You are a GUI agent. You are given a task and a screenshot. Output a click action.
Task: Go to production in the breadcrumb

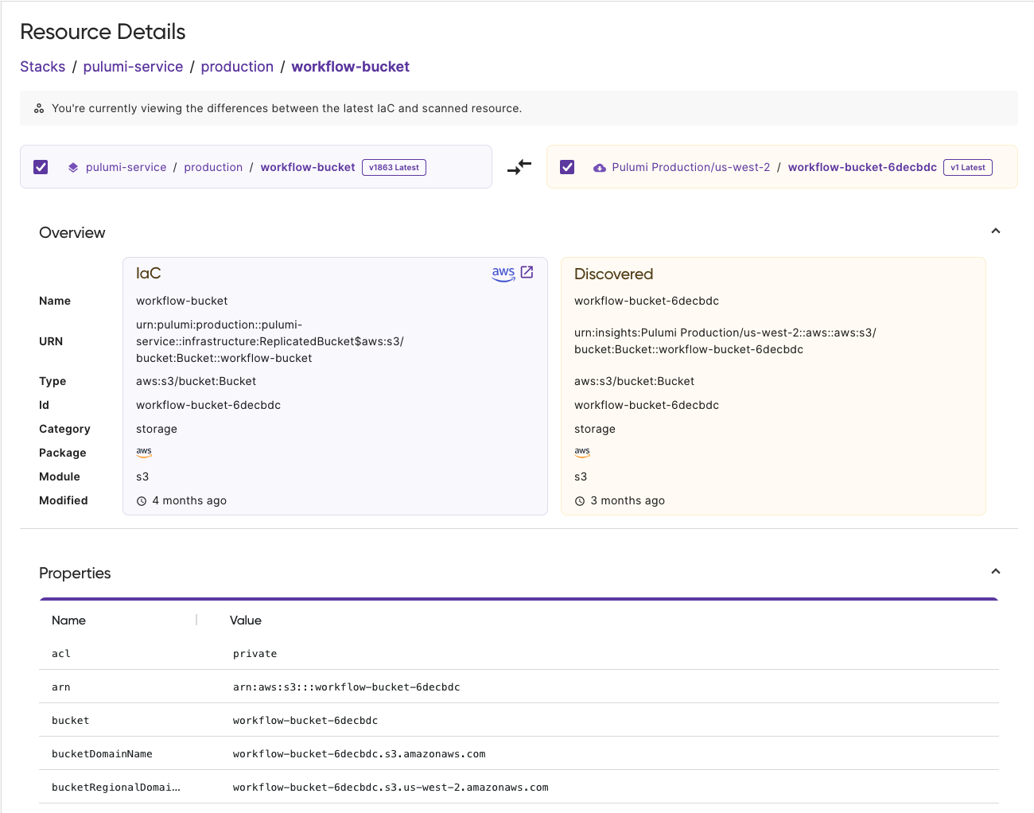coord(237,67)
